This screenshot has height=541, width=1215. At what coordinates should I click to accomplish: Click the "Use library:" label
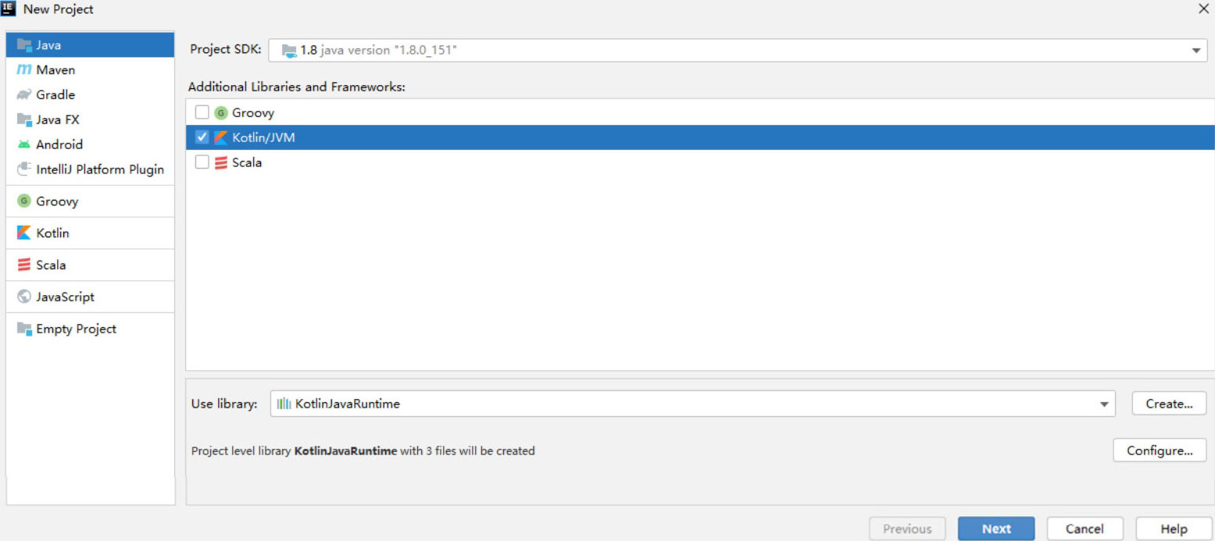tap(224, 404)
